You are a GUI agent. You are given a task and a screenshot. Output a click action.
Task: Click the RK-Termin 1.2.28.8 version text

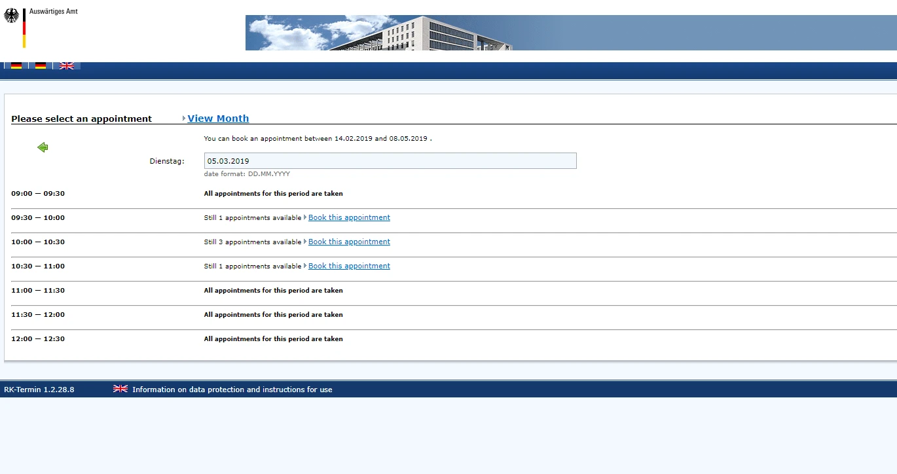(39, 390)
